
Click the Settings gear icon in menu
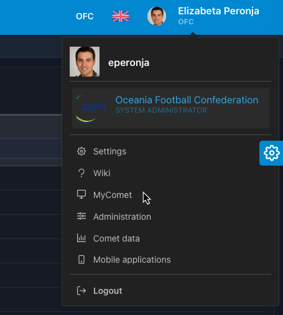coord(81,151)
